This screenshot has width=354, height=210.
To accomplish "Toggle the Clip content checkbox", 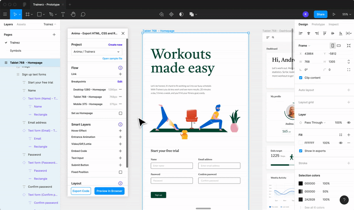I will click(301, 78).
